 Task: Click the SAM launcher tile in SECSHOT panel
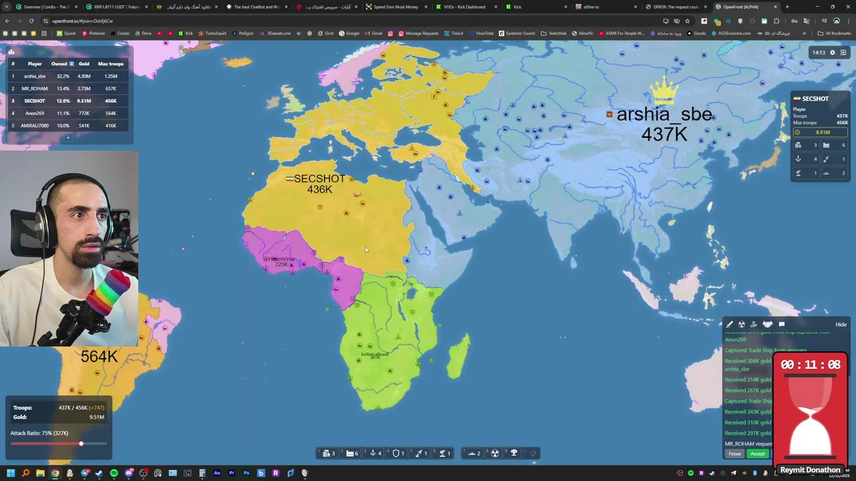[806, 173]
